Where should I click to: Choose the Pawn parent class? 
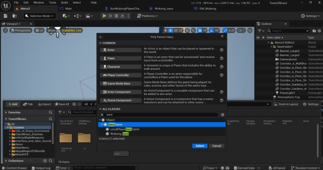(121, 58)
